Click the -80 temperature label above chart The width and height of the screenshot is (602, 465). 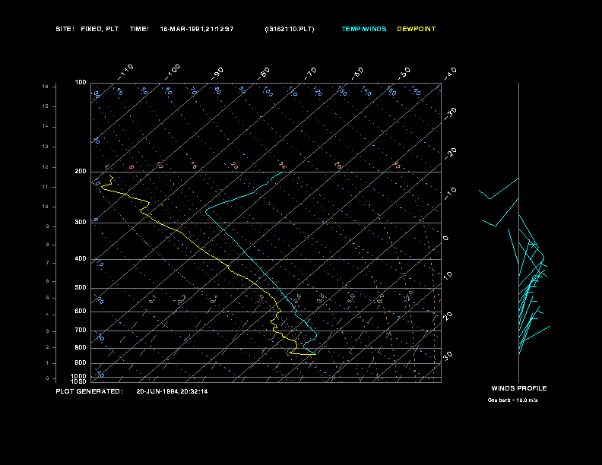point(264,74)
